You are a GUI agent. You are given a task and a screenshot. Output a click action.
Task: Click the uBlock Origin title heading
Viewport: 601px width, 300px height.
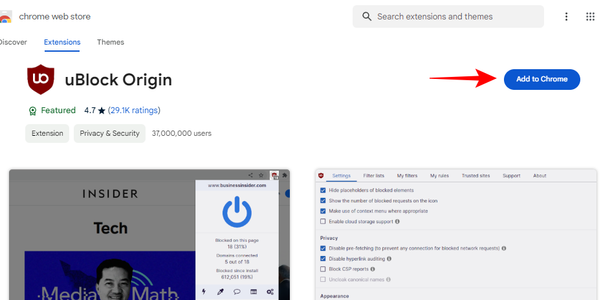[x=118, y=80]
